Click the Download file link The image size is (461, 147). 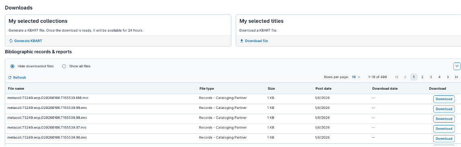click(256, 41)
